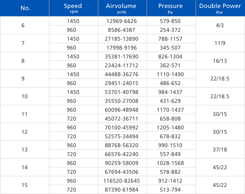This screenshot has width=245, height=194.
Task: Select the Speed rpm column header
Action: point(73,8)
